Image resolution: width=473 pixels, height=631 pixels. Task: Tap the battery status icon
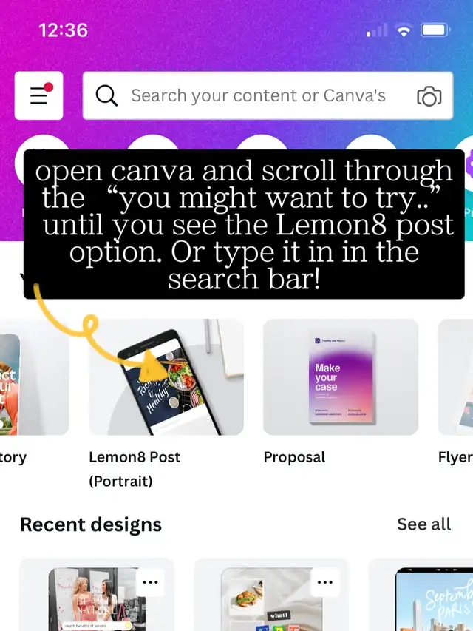coord(435,30)
